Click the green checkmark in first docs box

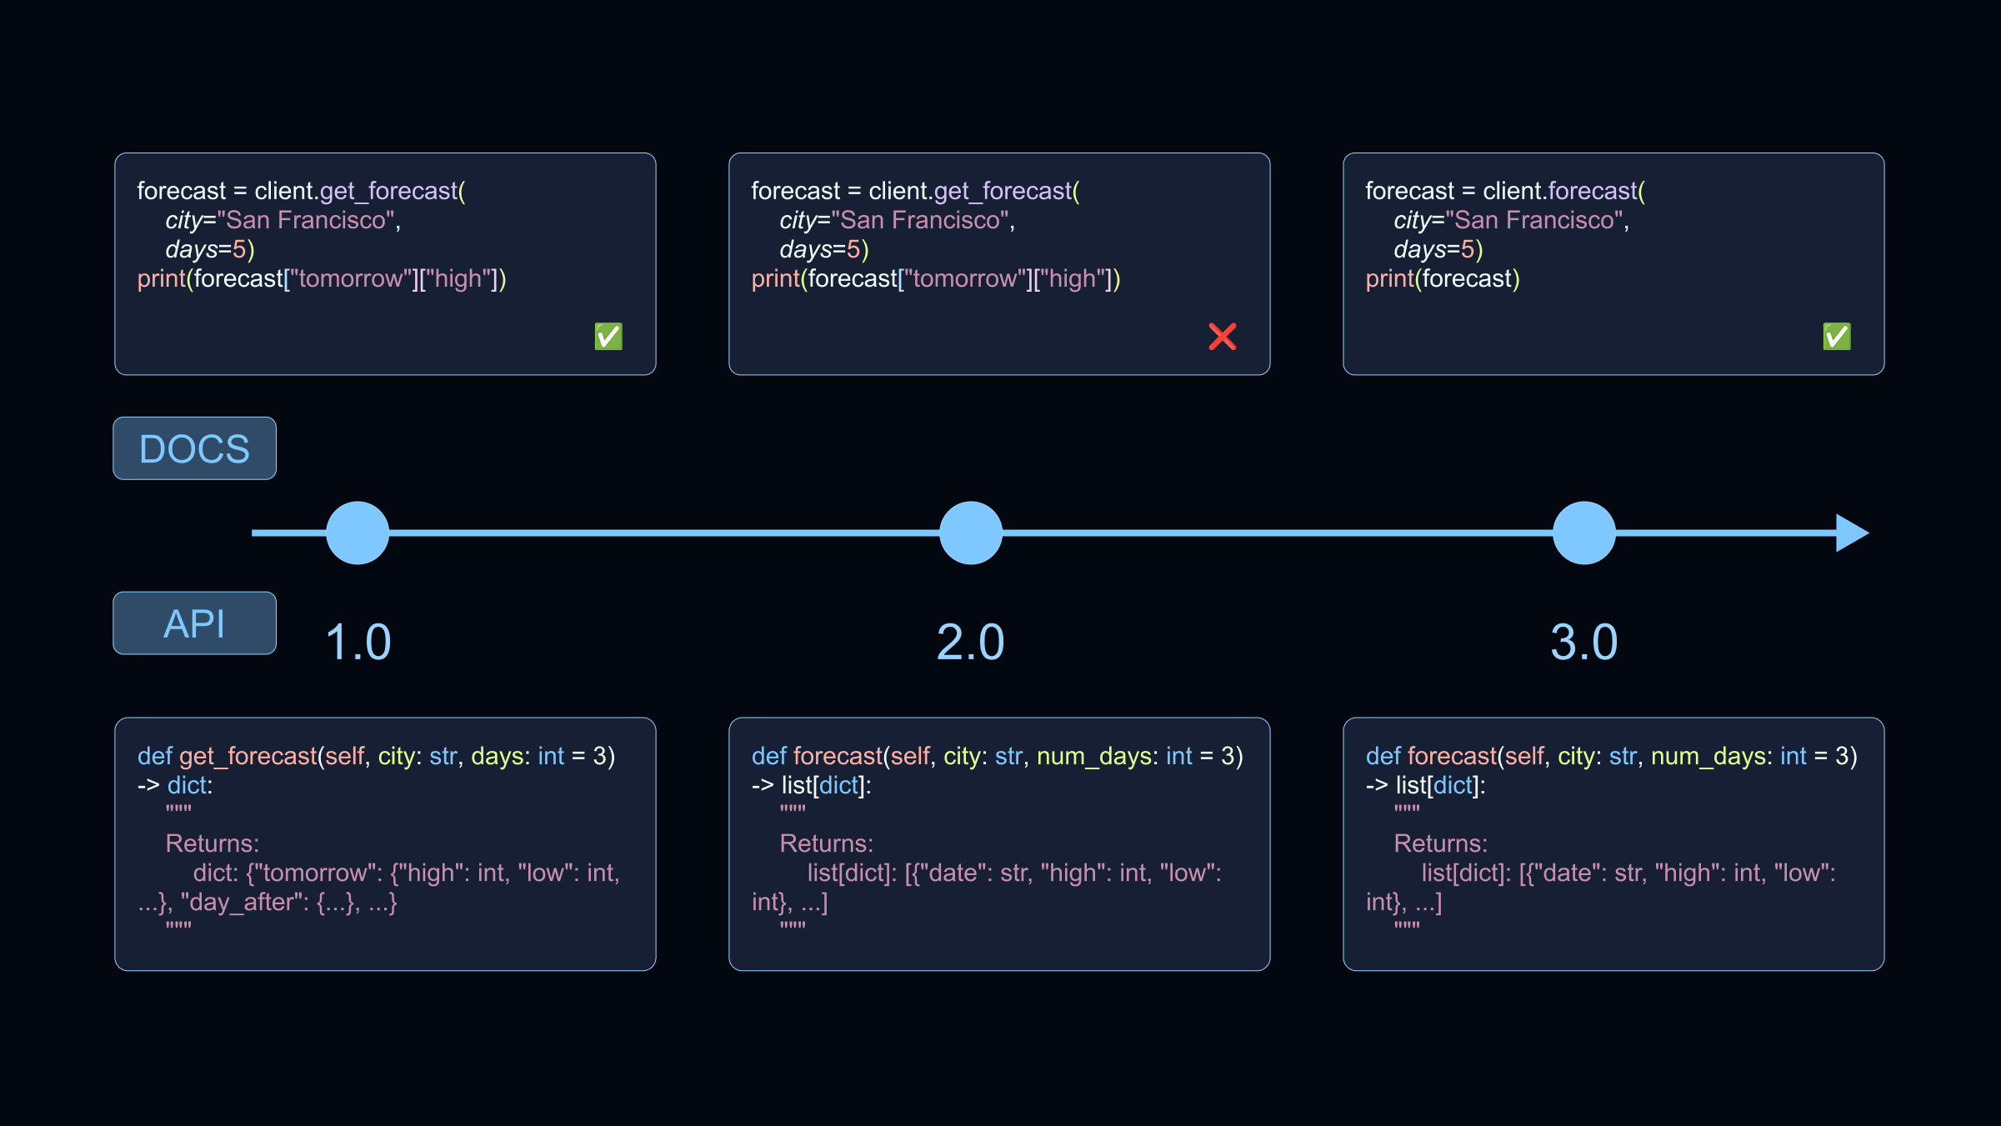pos(608,337)
